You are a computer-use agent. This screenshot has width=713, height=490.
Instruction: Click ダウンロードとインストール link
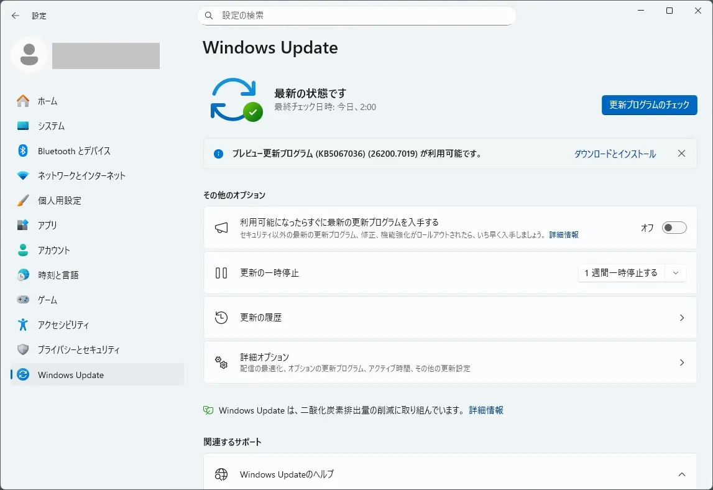click(x=614, y=154)
